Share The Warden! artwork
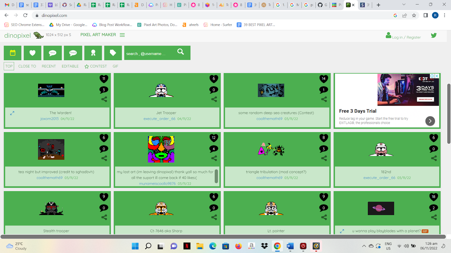The width and height of the screenshot is (451, 253). [x=104, y=99]
